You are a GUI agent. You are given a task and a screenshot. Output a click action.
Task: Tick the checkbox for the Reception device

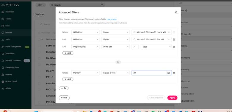[x=39, y=52]
